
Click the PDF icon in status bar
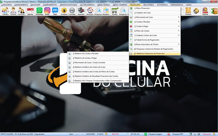(x=169, y=134)
